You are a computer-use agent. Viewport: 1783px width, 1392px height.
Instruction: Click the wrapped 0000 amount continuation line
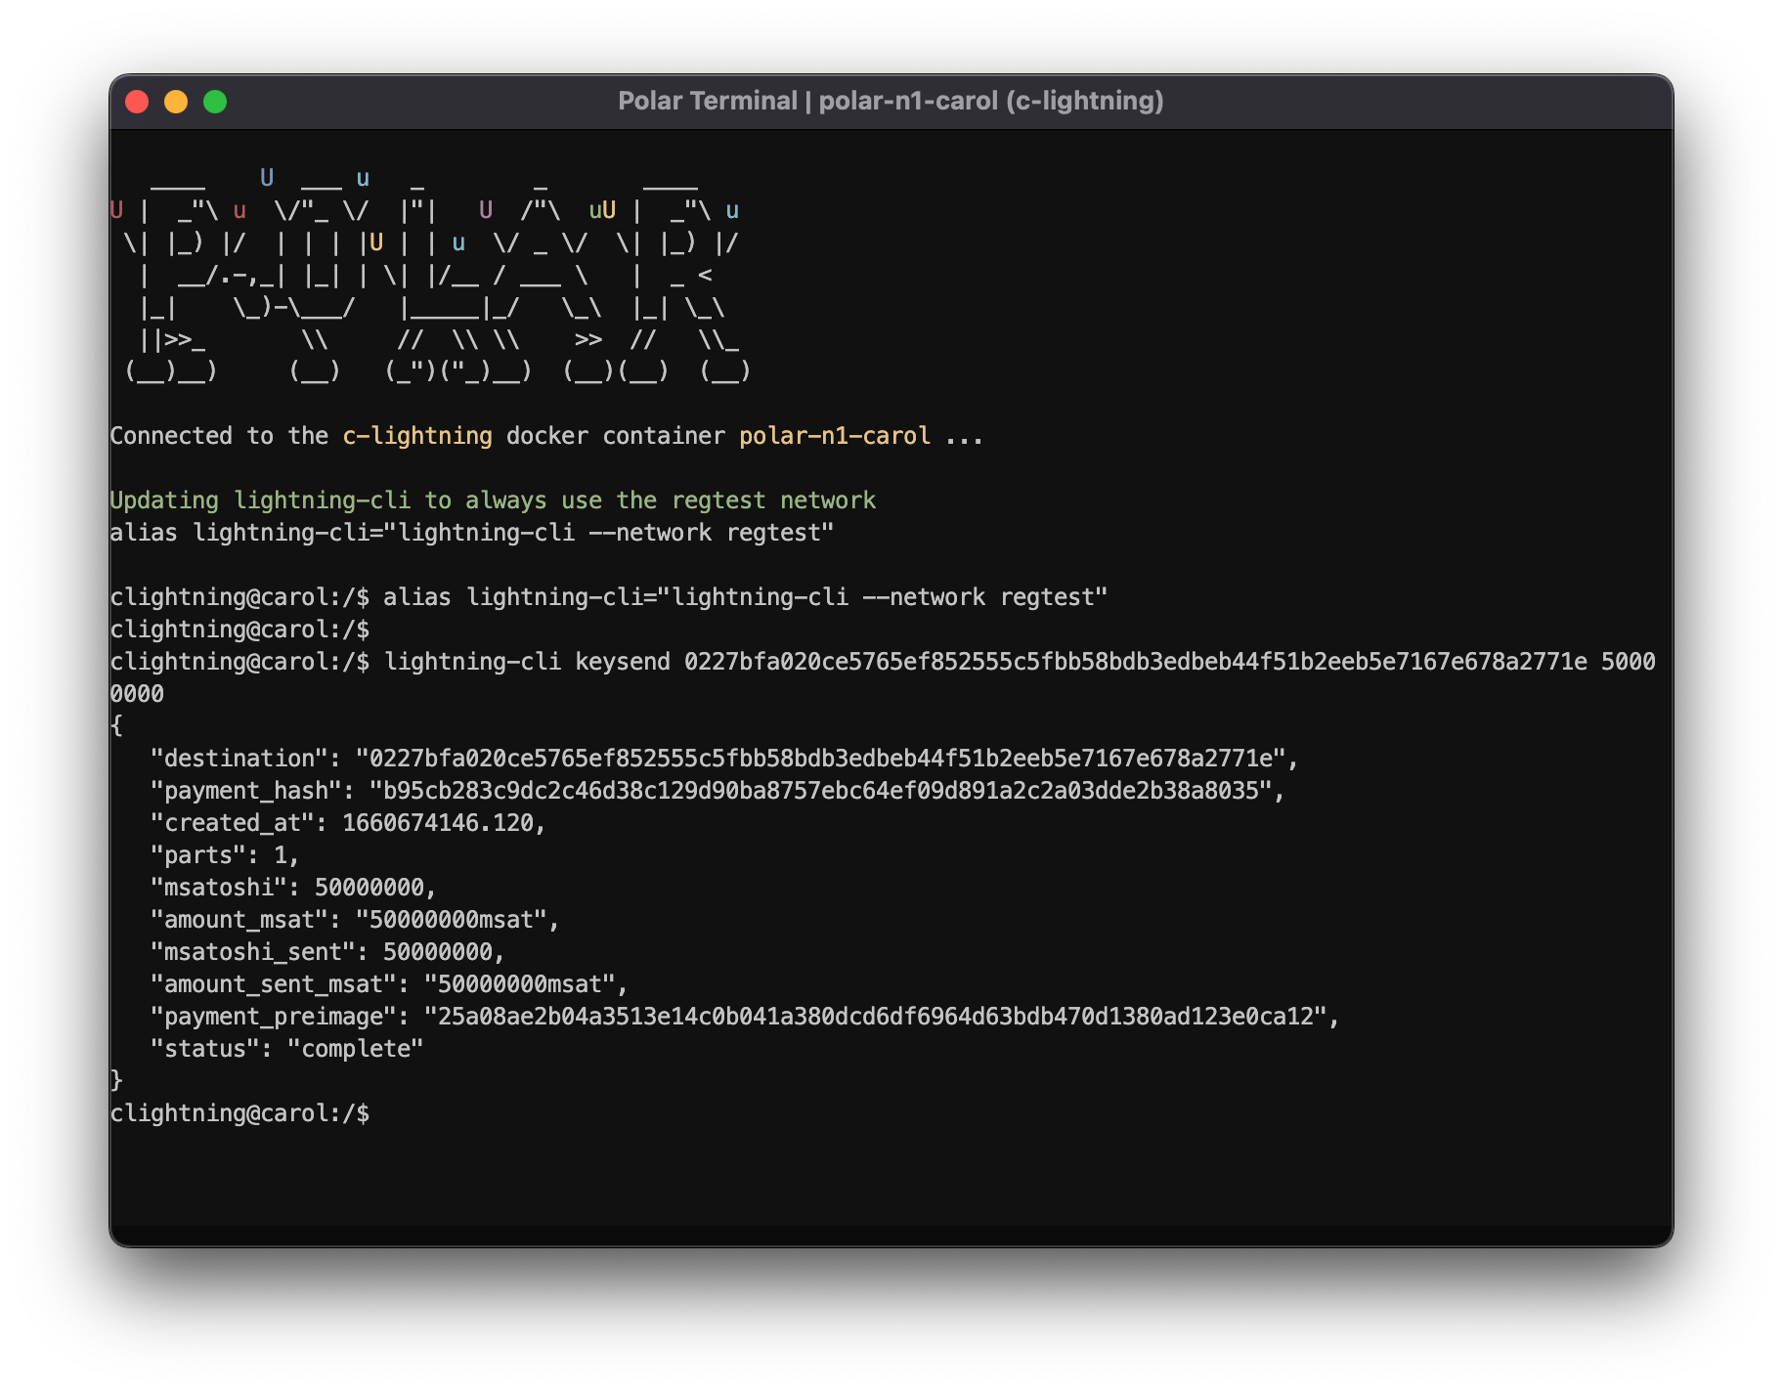coord(137,694)
